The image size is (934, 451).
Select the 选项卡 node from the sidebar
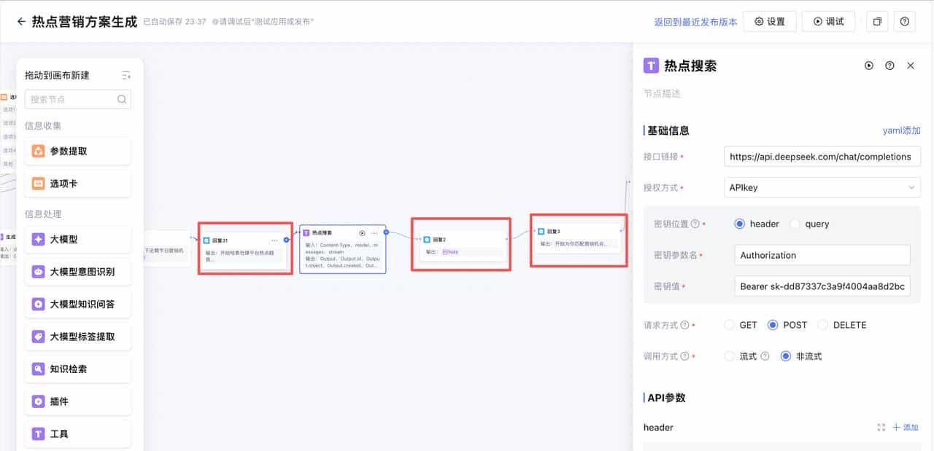77,183
